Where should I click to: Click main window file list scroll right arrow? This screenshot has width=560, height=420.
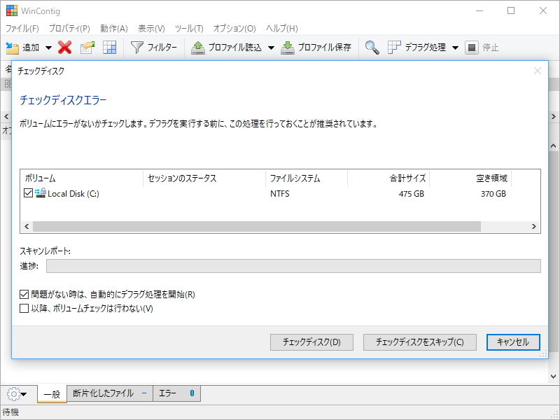tap(554, 116)
